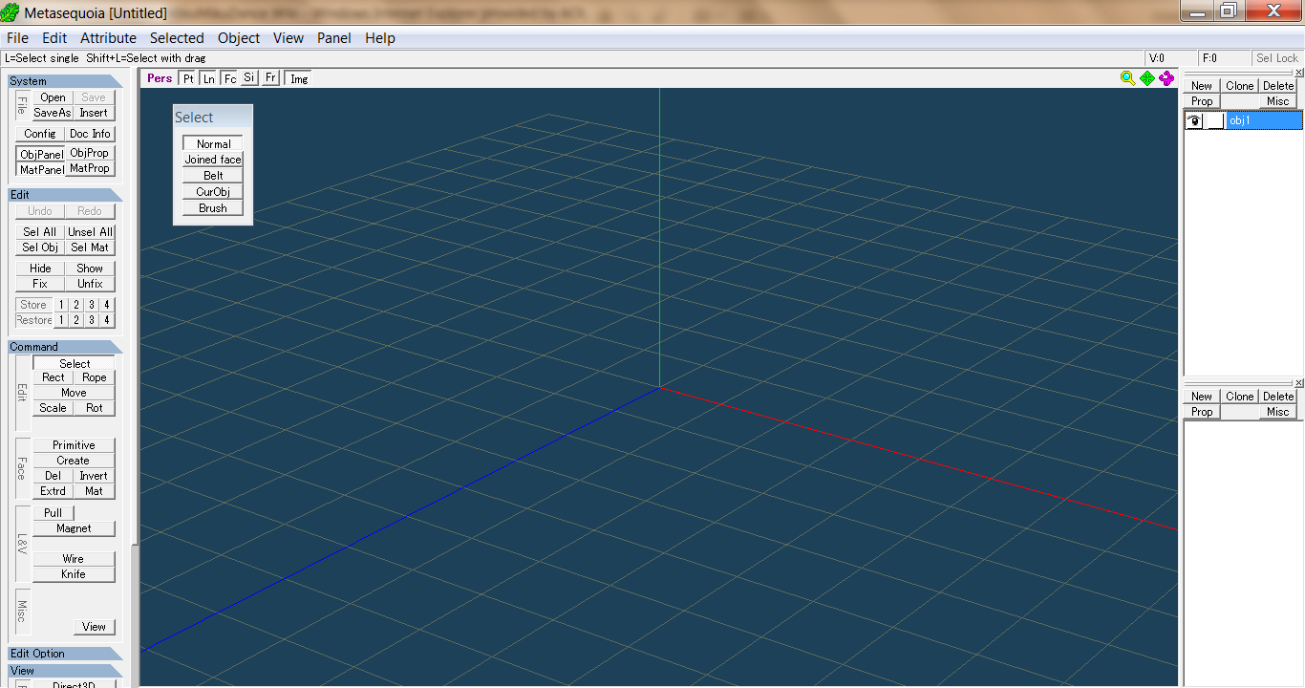Click the magenta rotate view icon
The image size is (1305, 688).
click(1166, 78)
